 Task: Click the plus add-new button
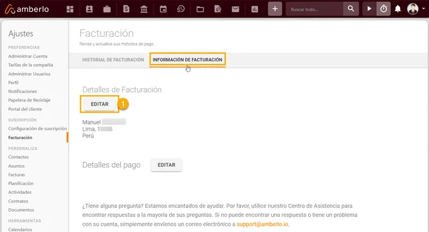275,9
